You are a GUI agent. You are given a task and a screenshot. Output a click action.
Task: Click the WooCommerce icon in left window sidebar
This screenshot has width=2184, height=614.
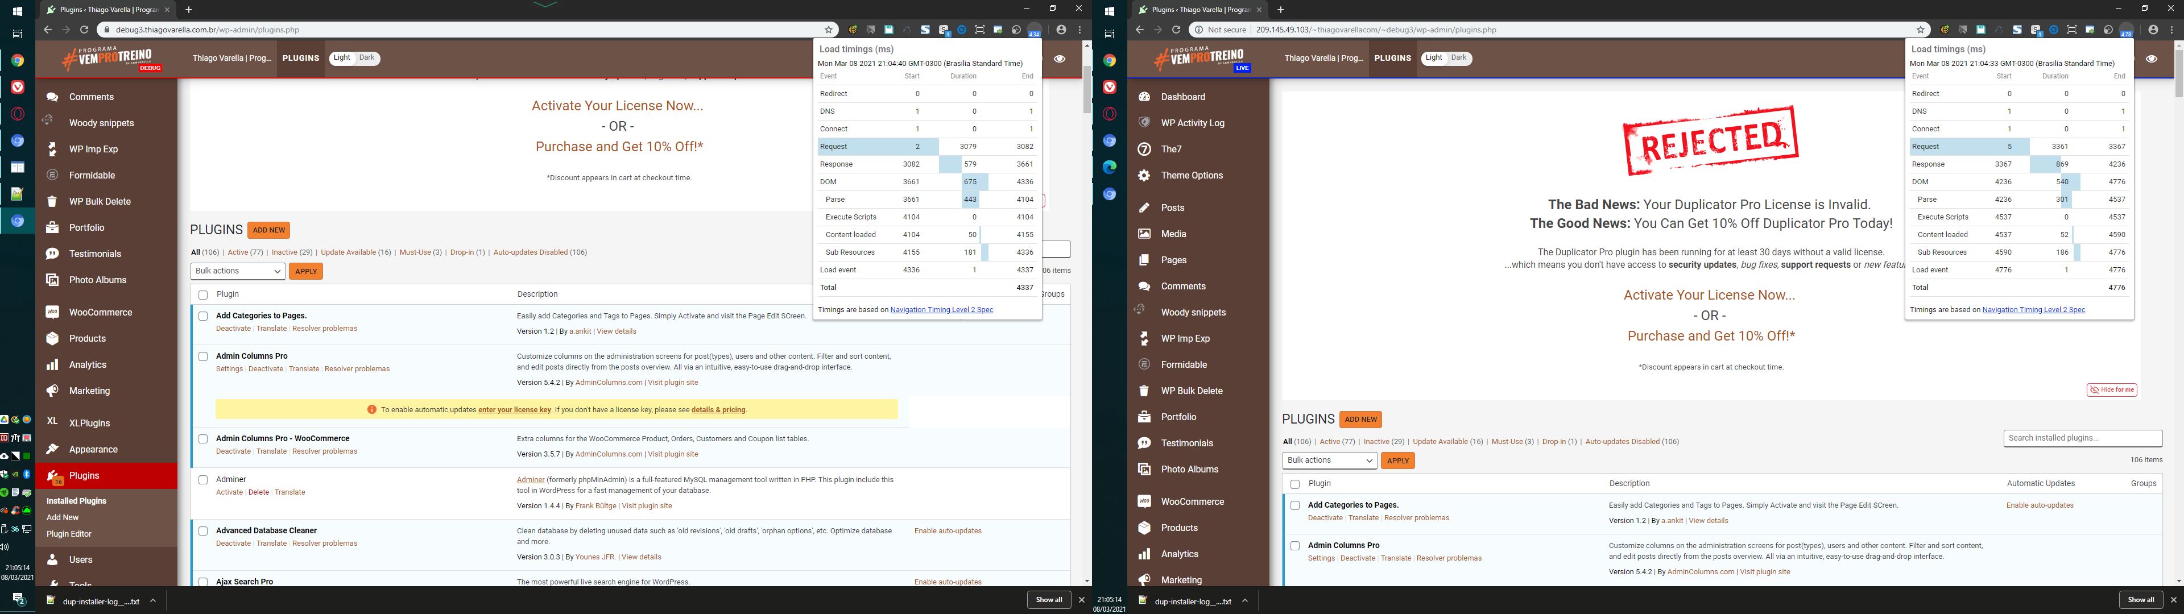coord(52,312)
